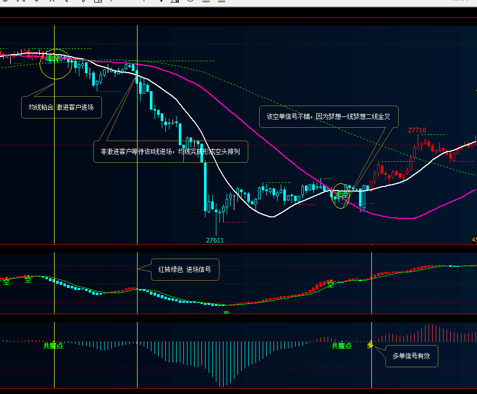477x394 pixels.
Task: Select the 该空单信号不错 annotation callout
Action: 329,116
